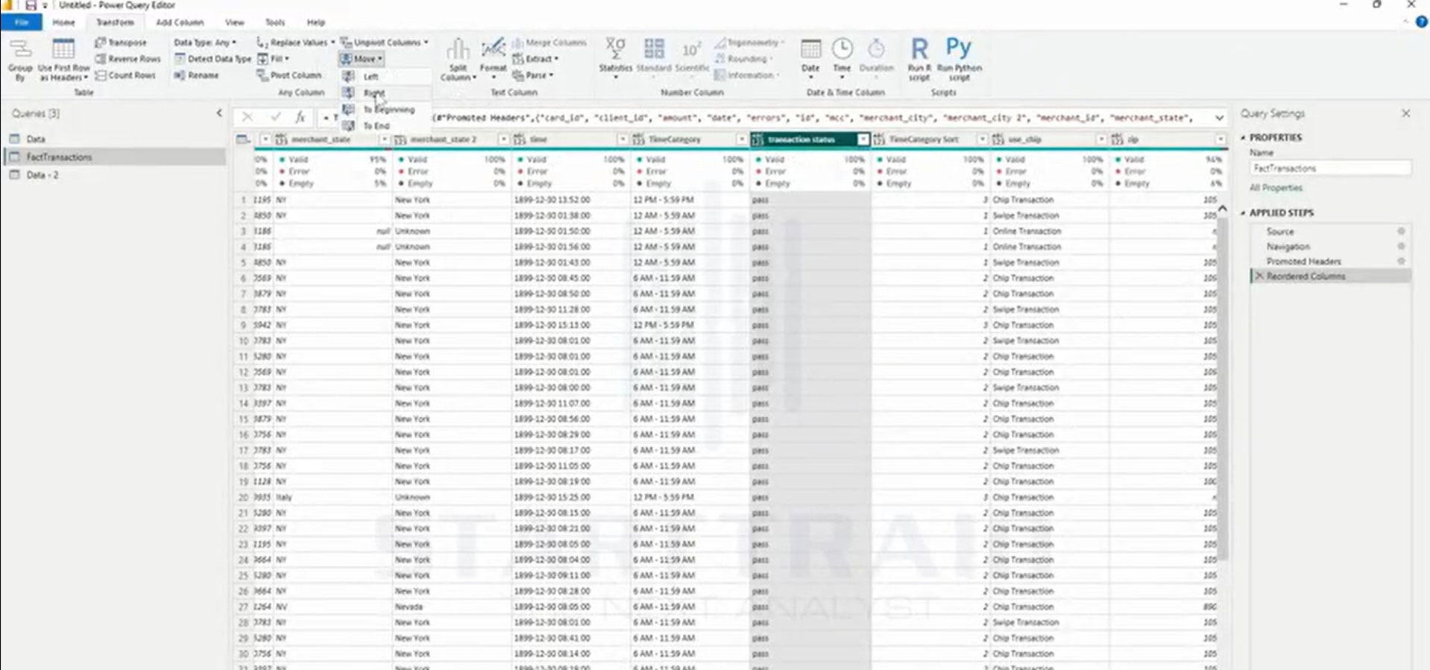Screen dimensions: 1430x670
Task: Open the File tab
Action: click(x=22, y=22)
